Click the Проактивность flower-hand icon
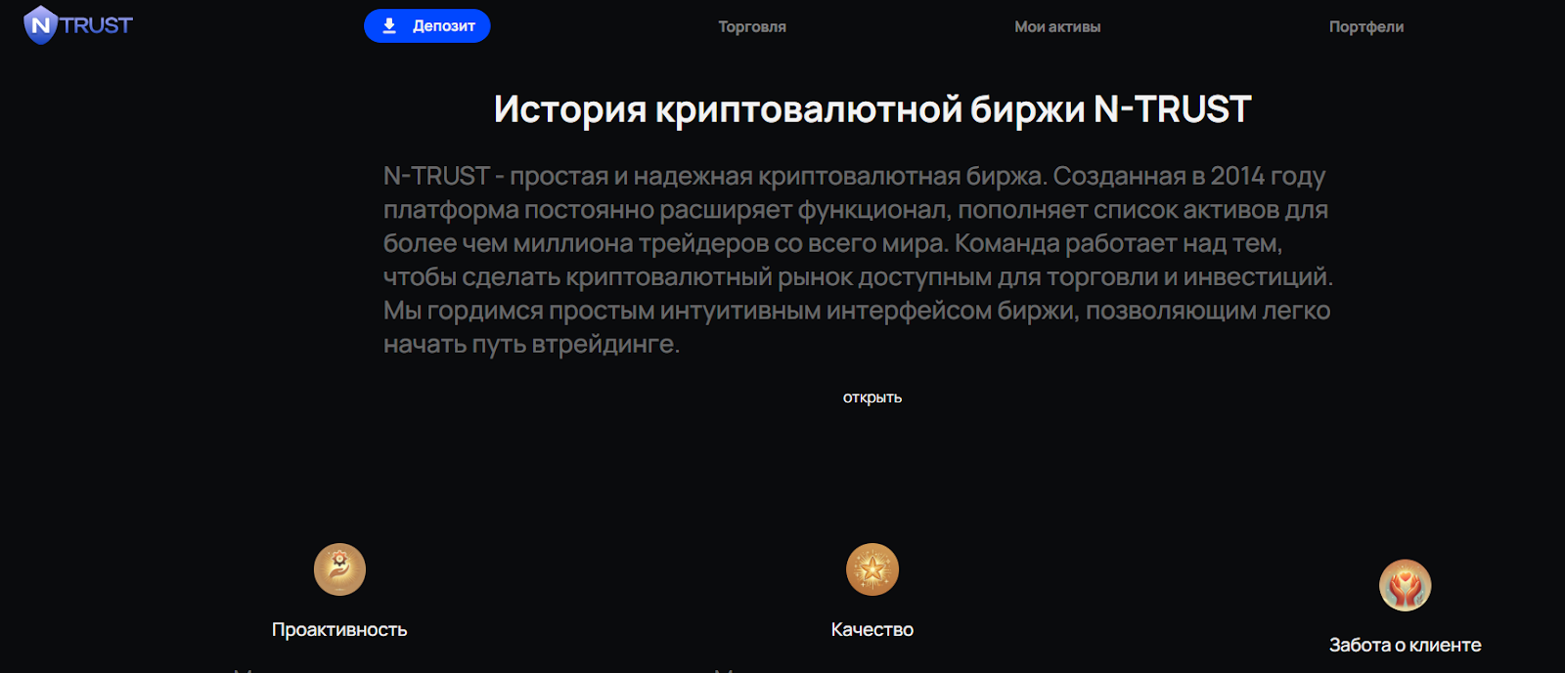Image resolution: width=1565 pixels, height=673 pixels. (x=339, y=569)
